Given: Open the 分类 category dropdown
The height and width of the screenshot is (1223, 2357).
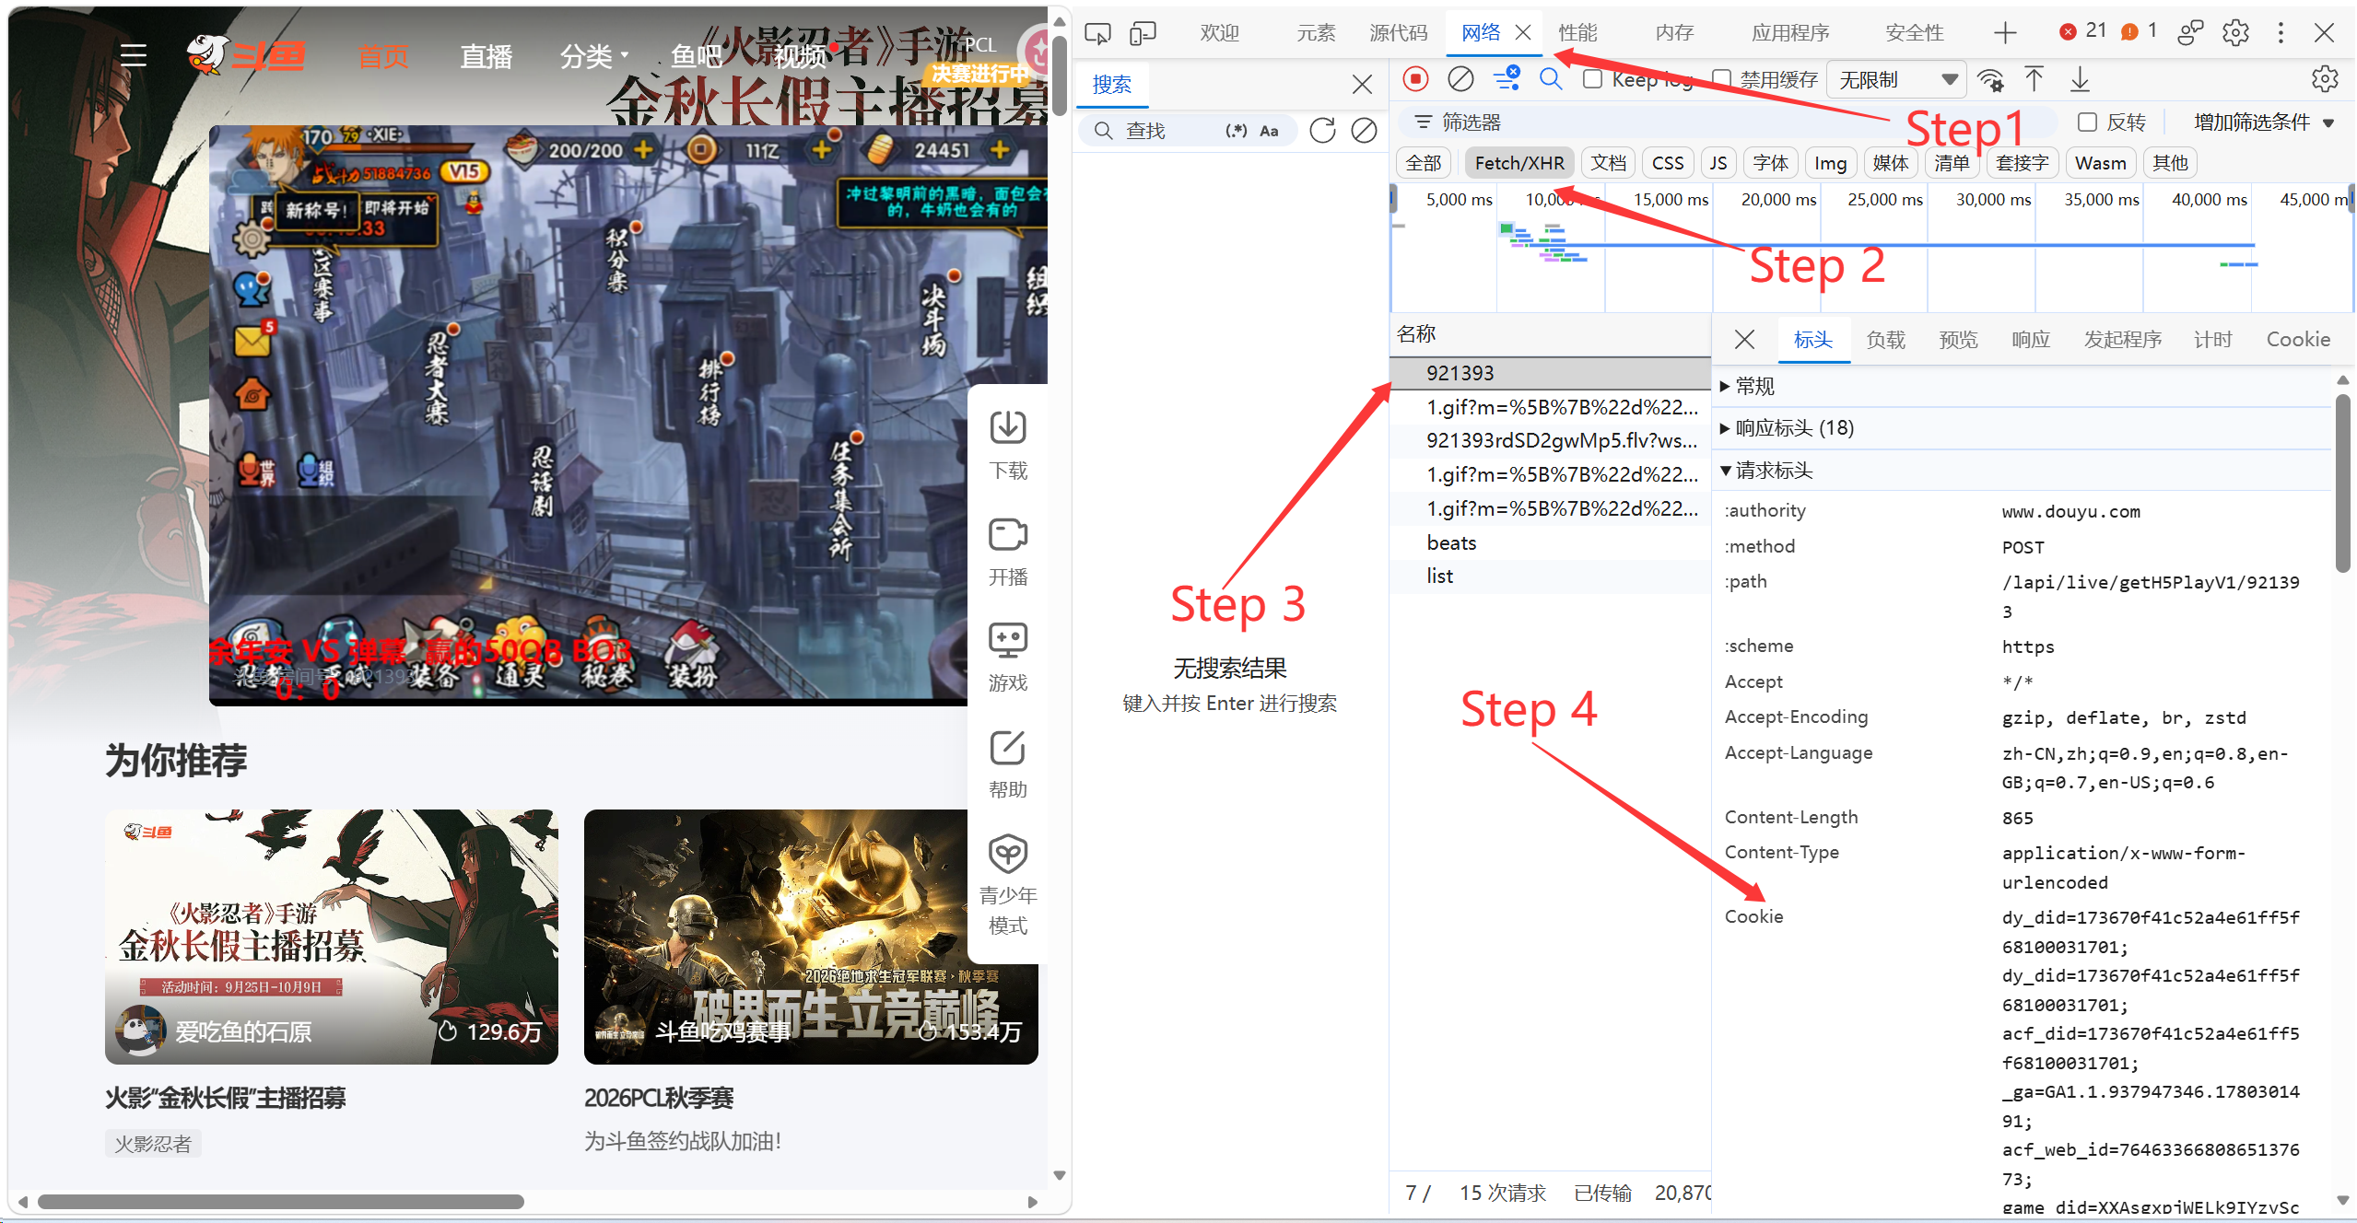Looking at the screenshot, I should click(594, 56).
